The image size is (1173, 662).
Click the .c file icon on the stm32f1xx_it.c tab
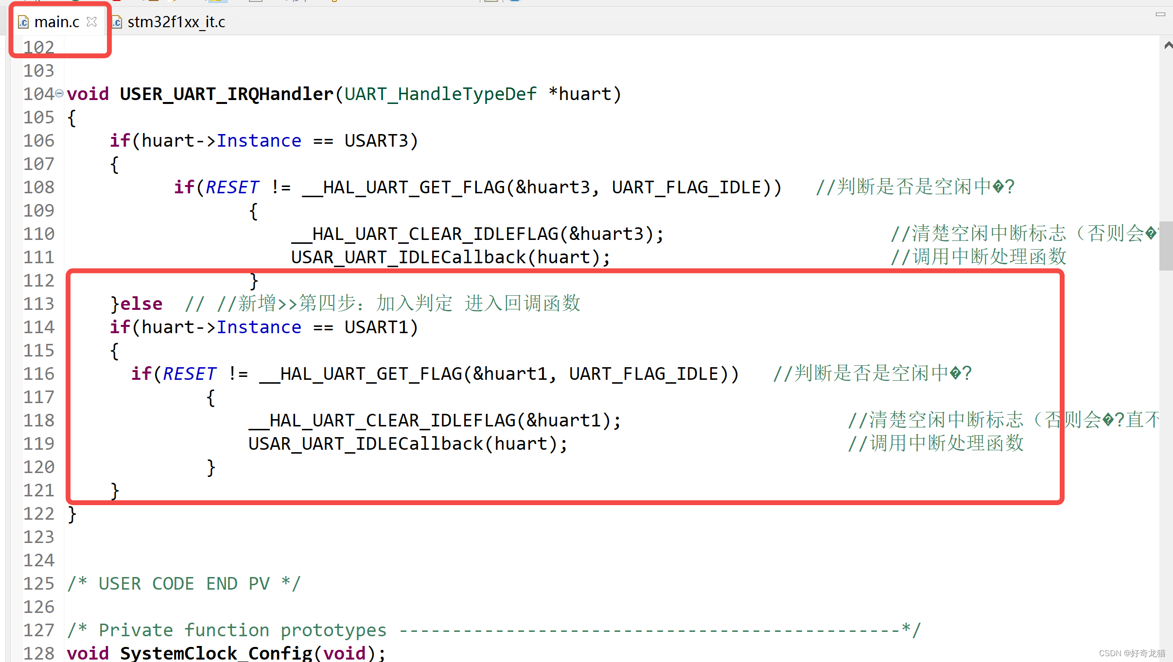(117, 22)
